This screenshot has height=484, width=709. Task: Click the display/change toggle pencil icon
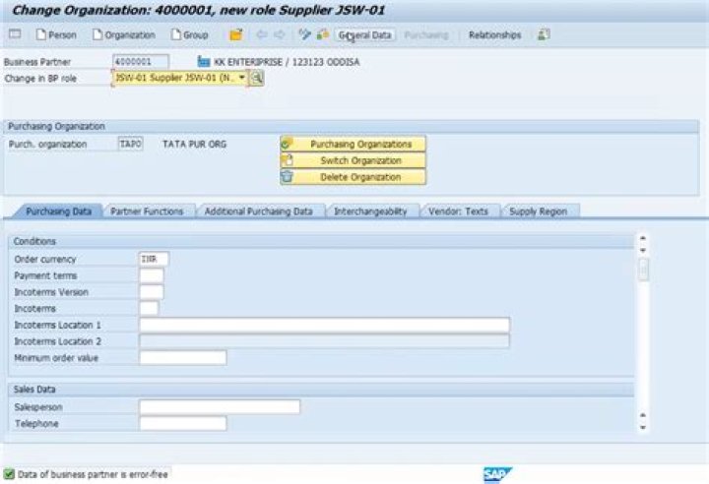tap(305, 35)
